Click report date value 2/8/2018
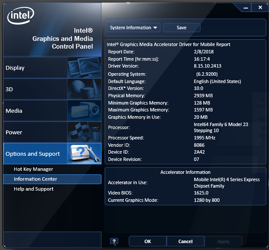Screen dimensions: 269x250 [x=204, y=52]
